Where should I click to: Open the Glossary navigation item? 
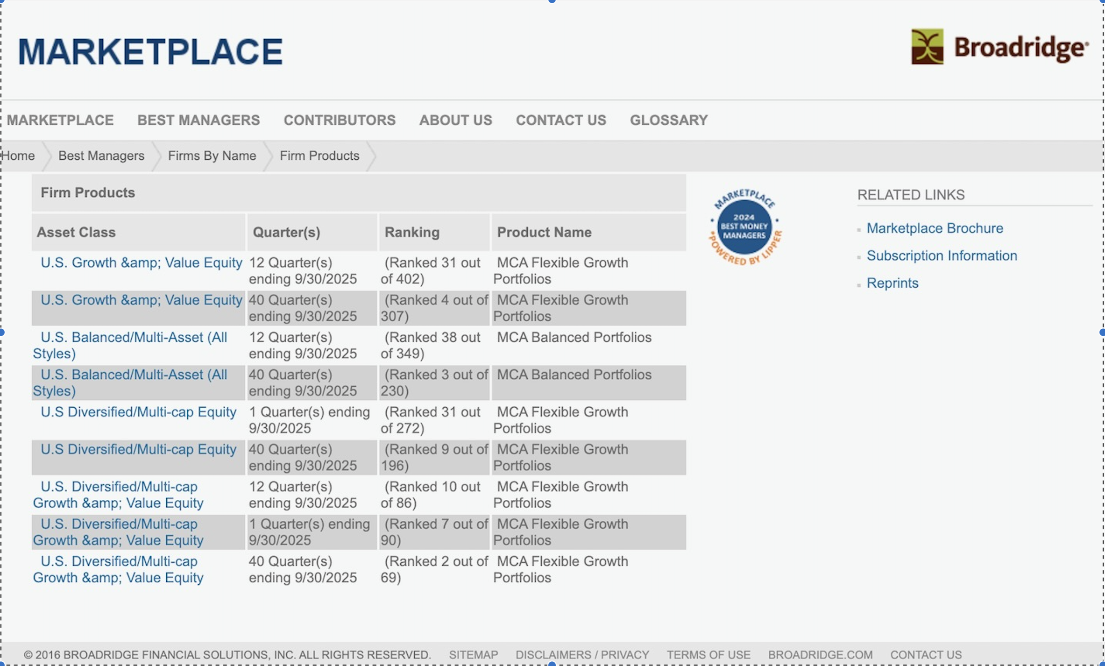(x=668, y=120)
